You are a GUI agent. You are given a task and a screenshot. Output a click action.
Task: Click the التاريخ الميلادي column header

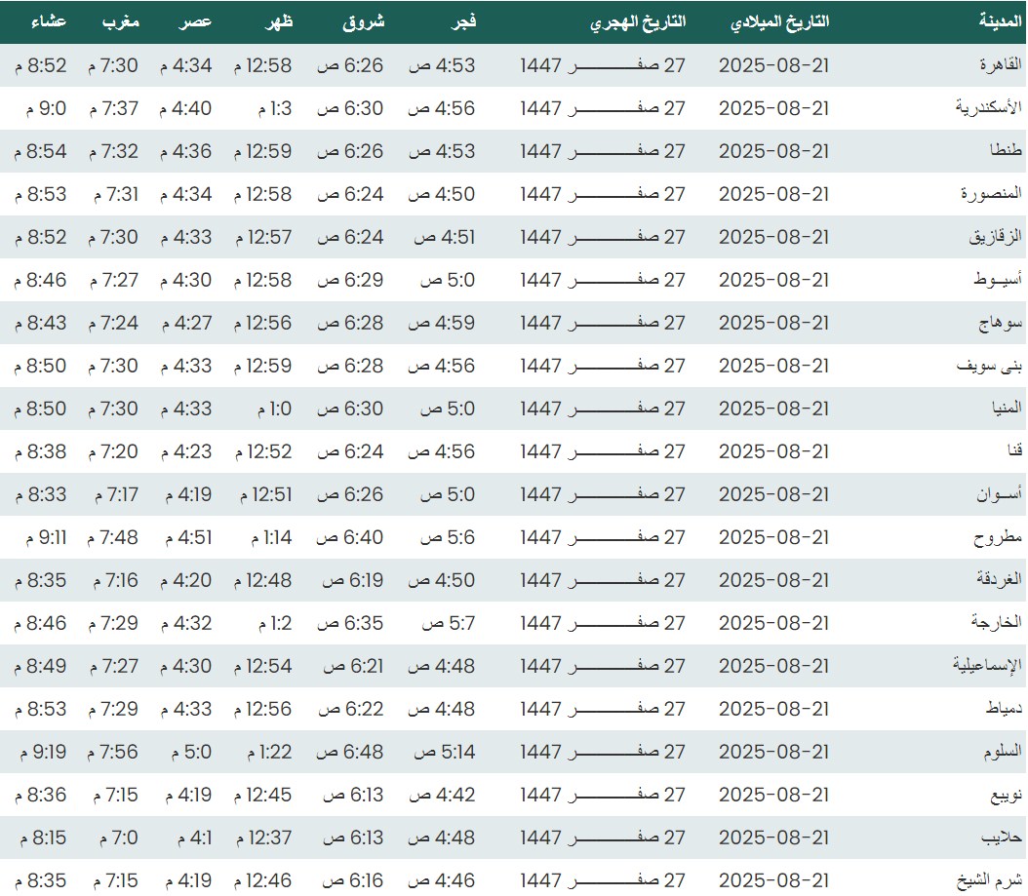point(780,22)
